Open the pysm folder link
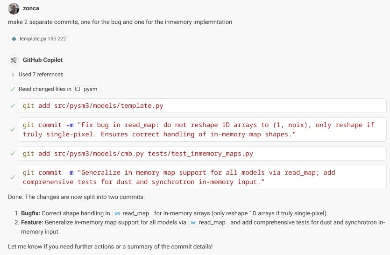 (x=86, y=89)
